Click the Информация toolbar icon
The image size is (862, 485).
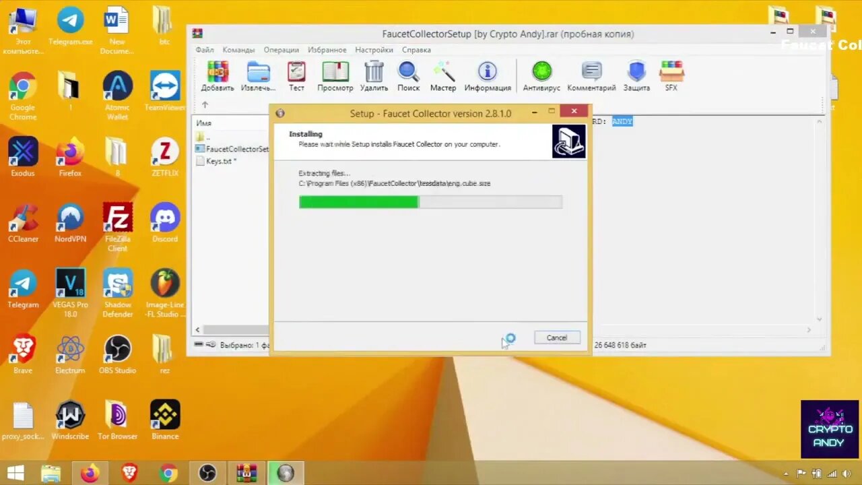487,76
